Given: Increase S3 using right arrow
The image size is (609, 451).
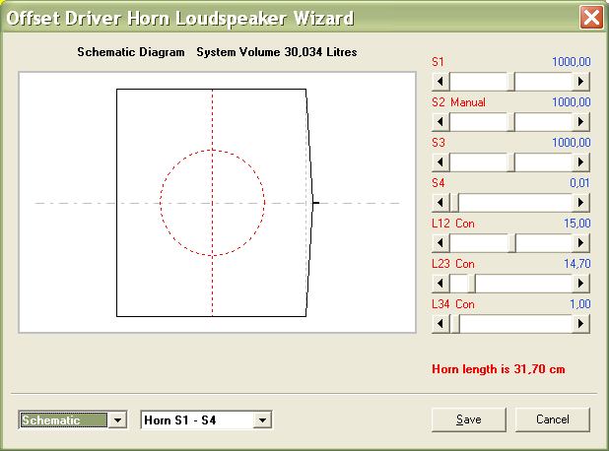Looking at the screenshot, I should 580,162.
